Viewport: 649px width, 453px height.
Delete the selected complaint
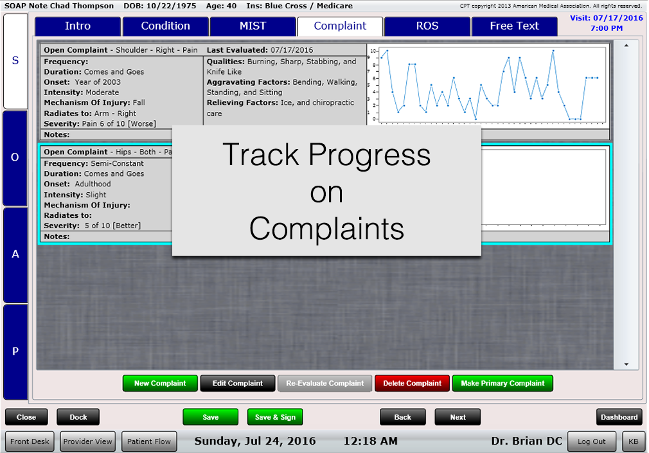[x=412, y=384]
